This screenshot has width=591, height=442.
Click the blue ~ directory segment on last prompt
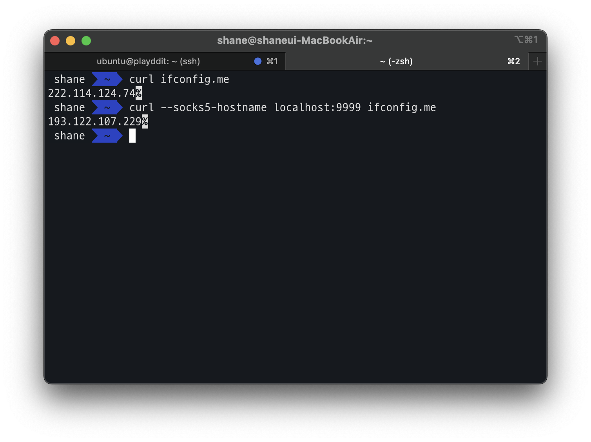click(x=107, y=136)
